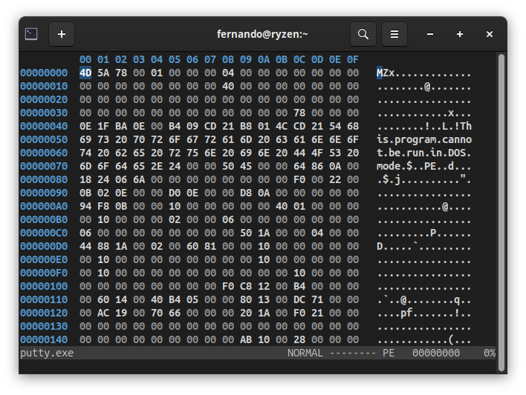The image size is (526, 395).
Task: Click byte 5A in row 00000000
Action: [103, 73]
